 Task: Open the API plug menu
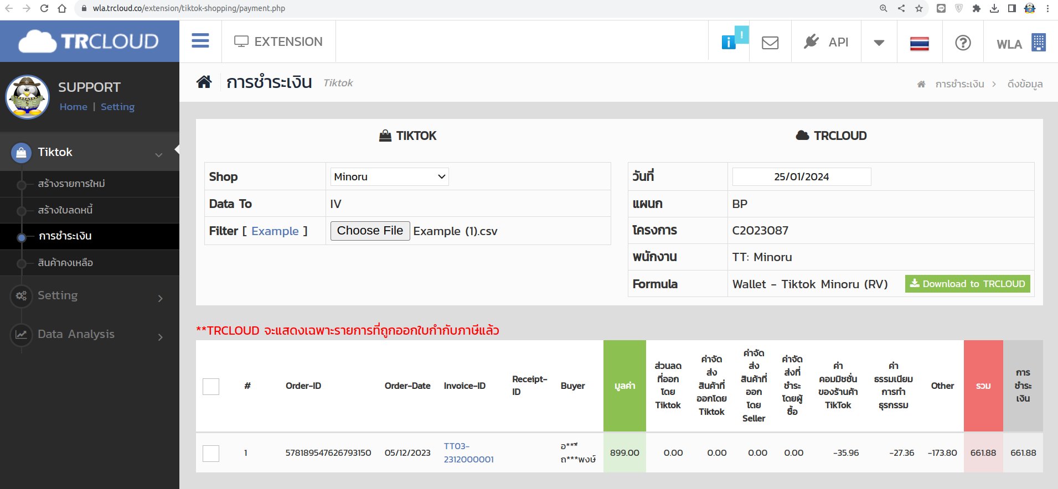pos(826,42)
